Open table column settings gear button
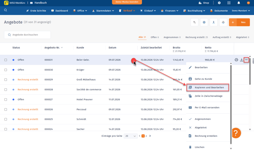254x150 pixels. pyautogui.click(x=204, y=22)
